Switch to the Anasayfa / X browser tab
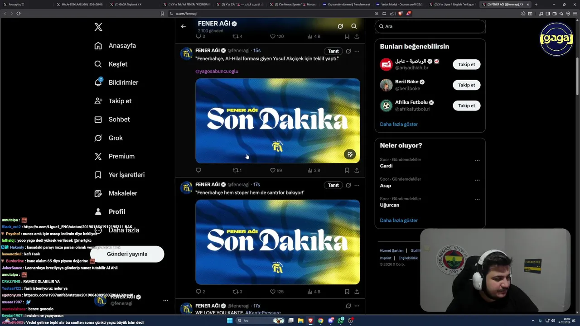Image resolution: width=580 pixels, height=326 pixels. click(25, 4)
